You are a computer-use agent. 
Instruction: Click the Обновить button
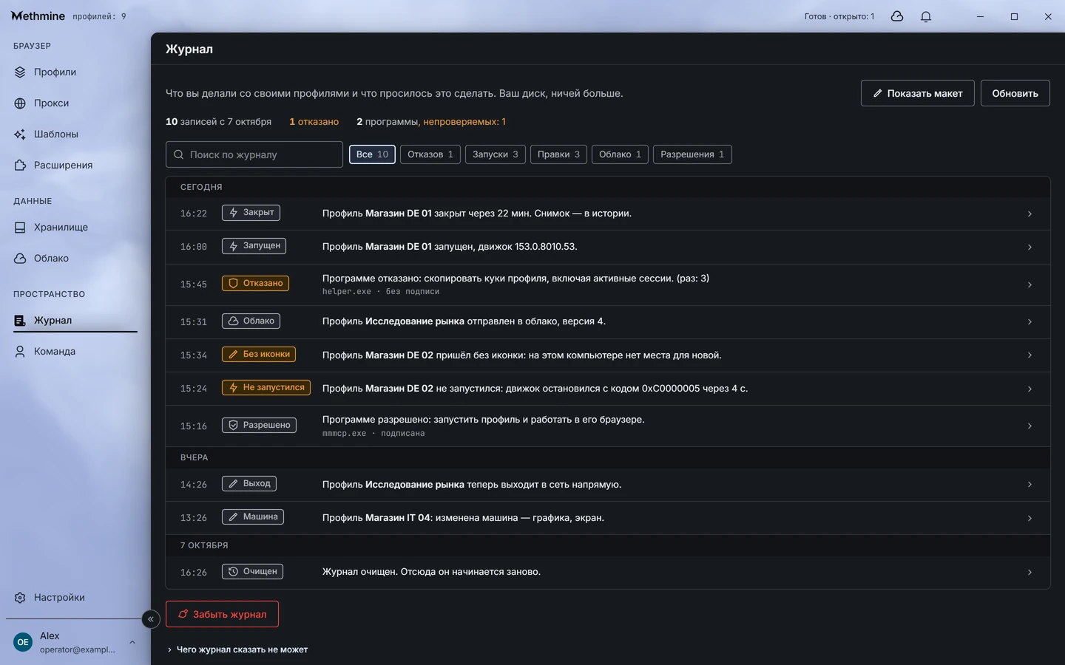(x=1015, y=93)
